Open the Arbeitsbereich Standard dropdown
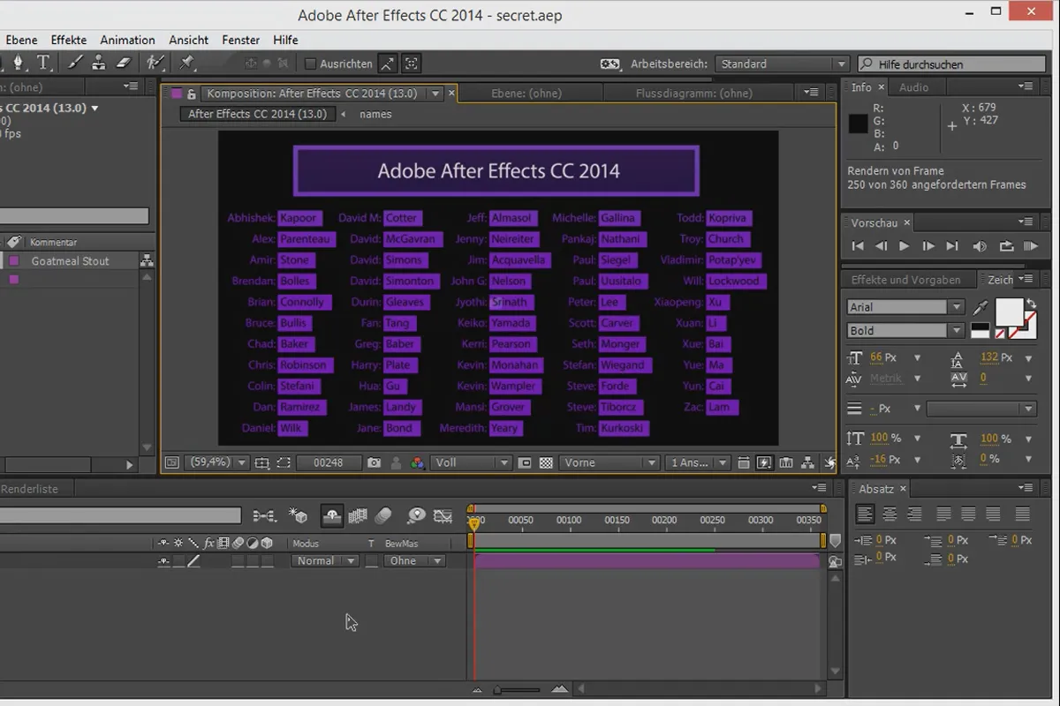The width and height of the screenshot is (1060, 706). point(782,64)
